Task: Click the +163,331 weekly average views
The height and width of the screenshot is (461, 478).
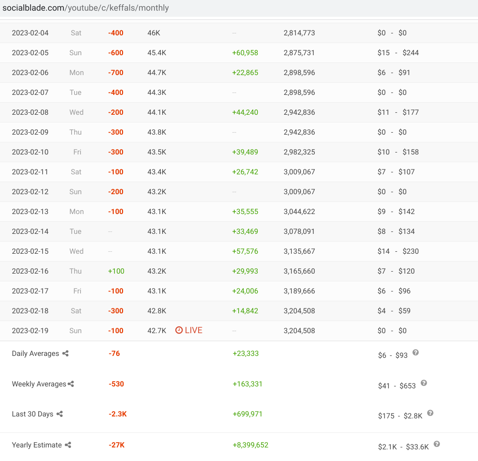Action: [247, 384]
